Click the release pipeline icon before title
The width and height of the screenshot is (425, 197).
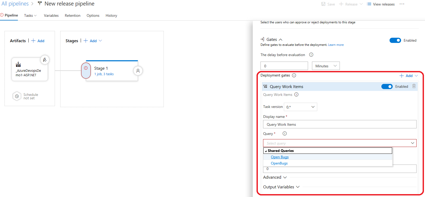40,4
